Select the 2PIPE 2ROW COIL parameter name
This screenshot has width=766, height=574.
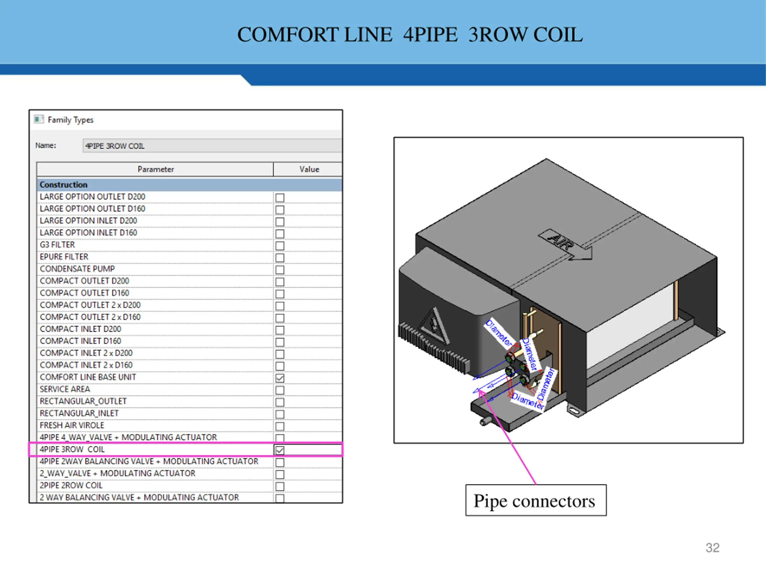[x=71, y=486]
